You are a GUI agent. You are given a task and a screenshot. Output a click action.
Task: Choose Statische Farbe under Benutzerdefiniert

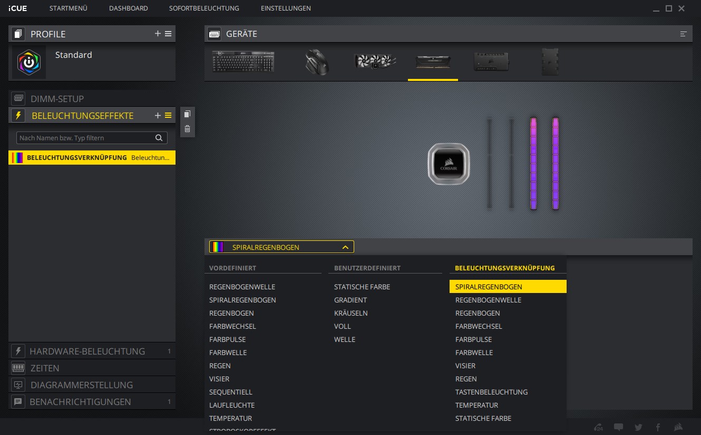(x=362, y=287)
